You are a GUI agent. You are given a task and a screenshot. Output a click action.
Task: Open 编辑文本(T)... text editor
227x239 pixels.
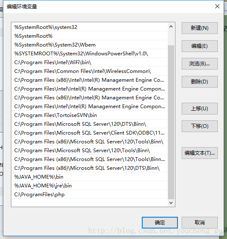pyautogui.click(x=200, y=153)
